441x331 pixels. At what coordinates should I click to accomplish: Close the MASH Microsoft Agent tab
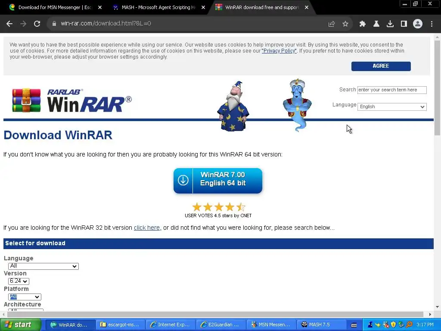[203, 7]
